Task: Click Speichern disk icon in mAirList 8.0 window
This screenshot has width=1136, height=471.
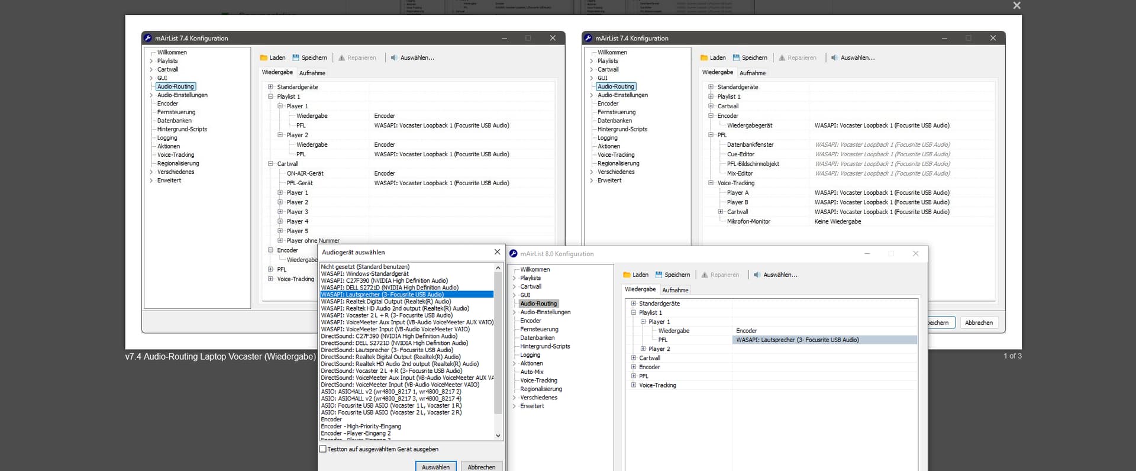Action: pos(659,275)
